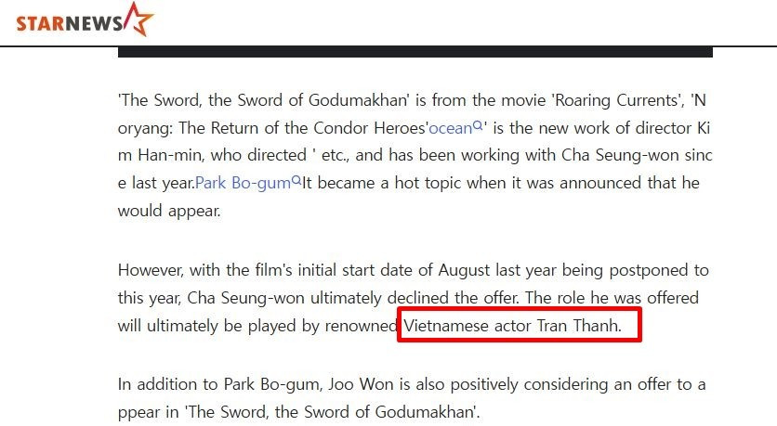Viewport: 777px width, 426px height.
Task: Click the red-boxed "Vietnamese actor Tran Thanh" text
Action: [519, 327]
